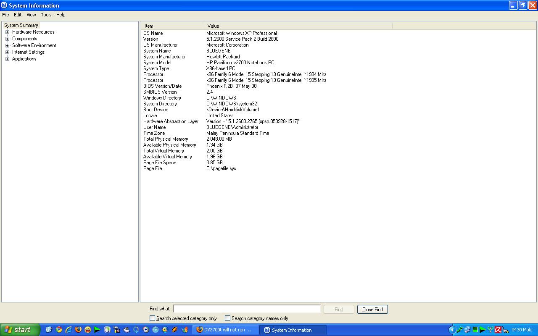Click inside the 'Find what' text field
The width and height of the screenshot is (538, 336).
247,309
